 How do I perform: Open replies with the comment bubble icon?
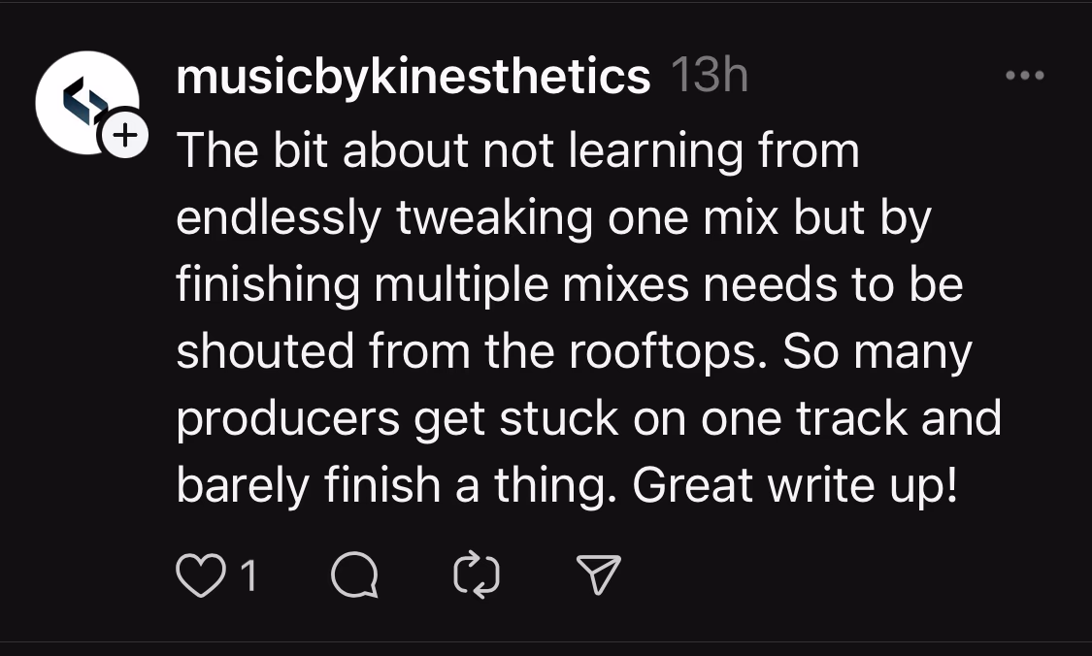click(354, 577)
